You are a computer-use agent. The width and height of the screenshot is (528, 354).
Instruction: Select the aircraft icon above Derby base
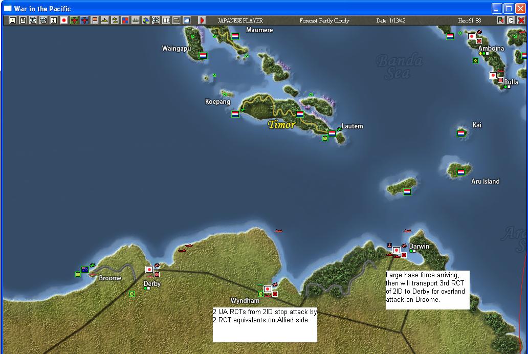[x=157, y=265]
